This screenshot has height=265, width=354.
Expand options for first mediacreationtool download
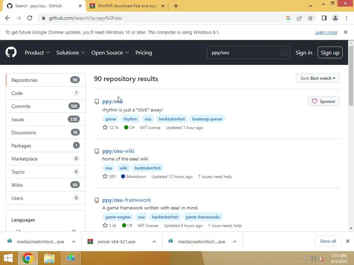[x=74, y=242]
